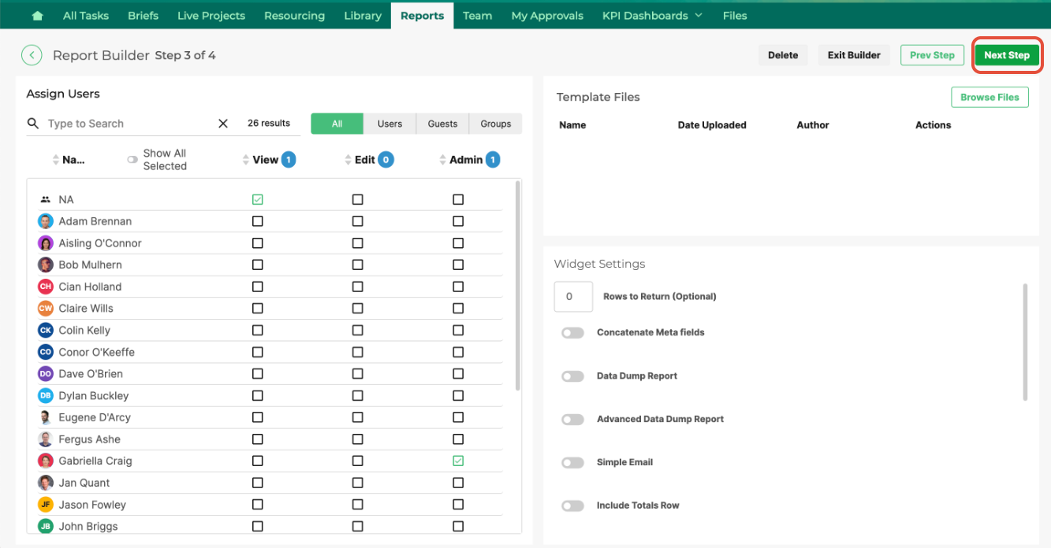Screen dimensions: 1051x548
Task: Turn on Simple Email toggle
Action: click(x=572, y=463)
